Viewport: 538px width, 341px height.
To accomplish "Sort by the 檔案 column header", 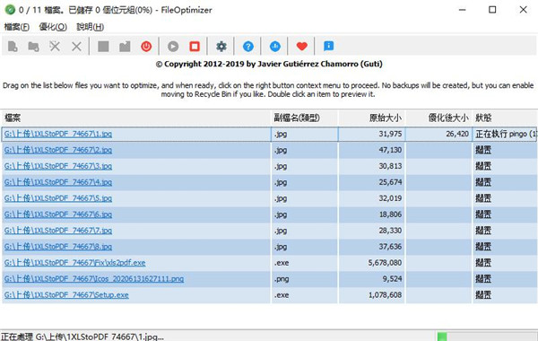I will coord(136,118).
